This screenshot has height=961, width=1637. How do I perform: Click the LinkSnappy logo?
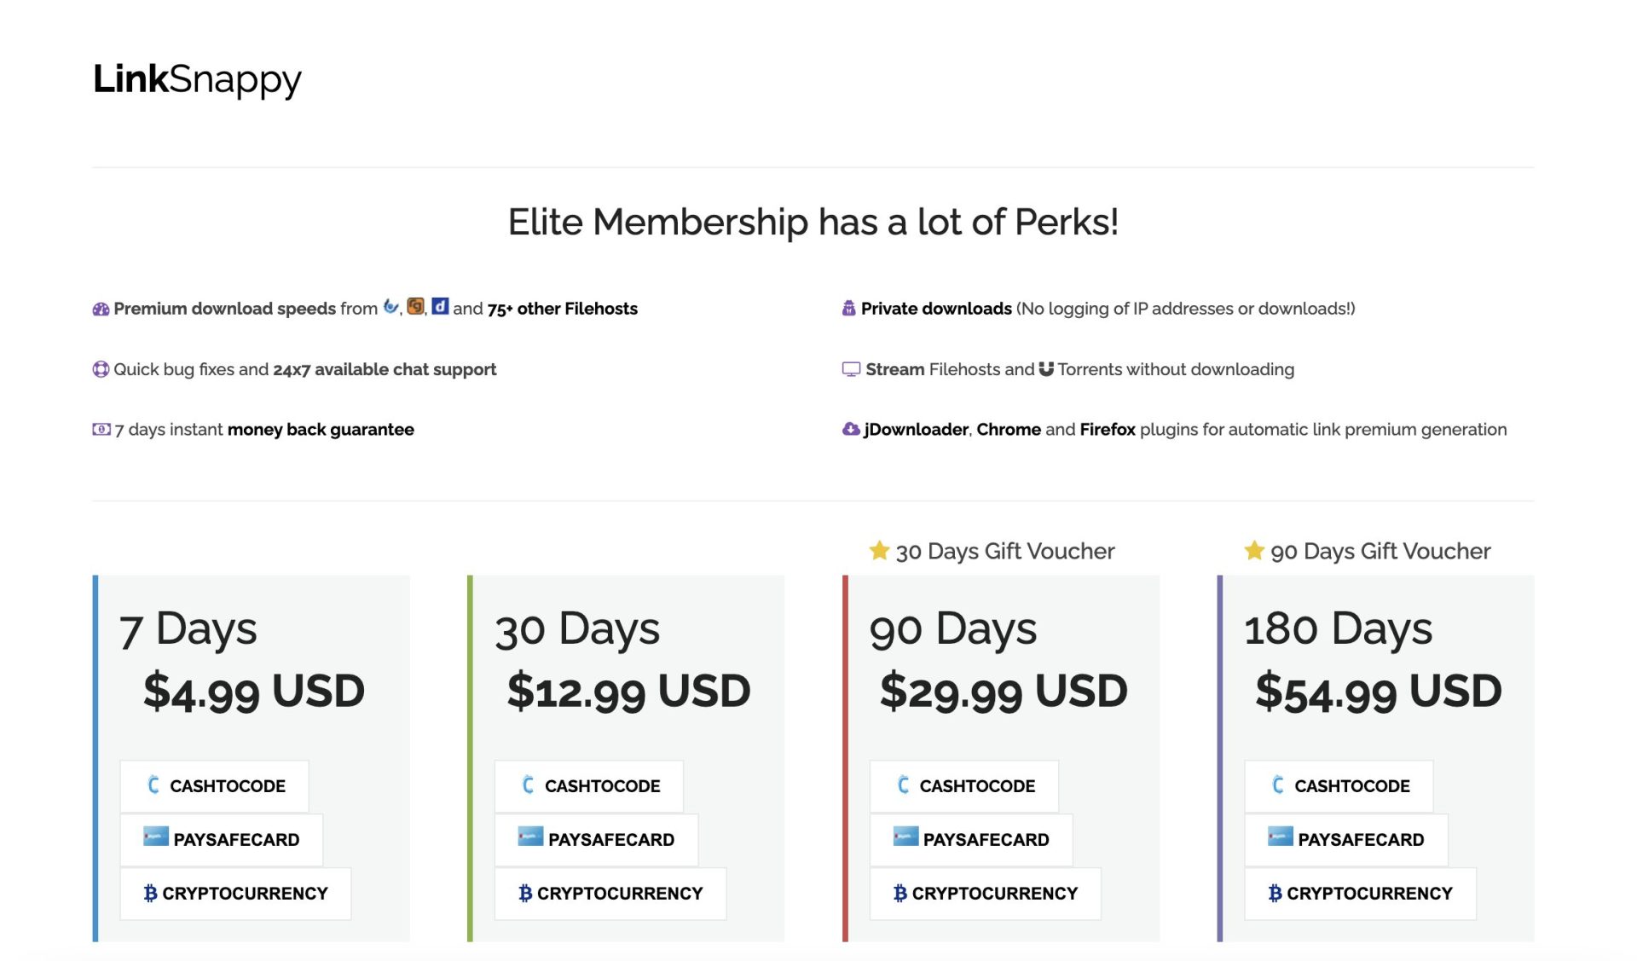coord(197,79)
